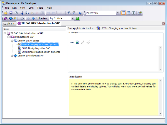
Task: Select Lesson 1: SAP Basics item
Action: (28, 41)
